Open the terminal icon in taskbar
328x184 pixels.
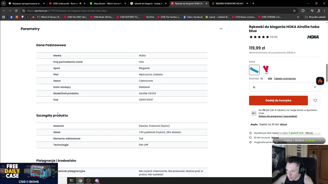[x=71, y=181]
